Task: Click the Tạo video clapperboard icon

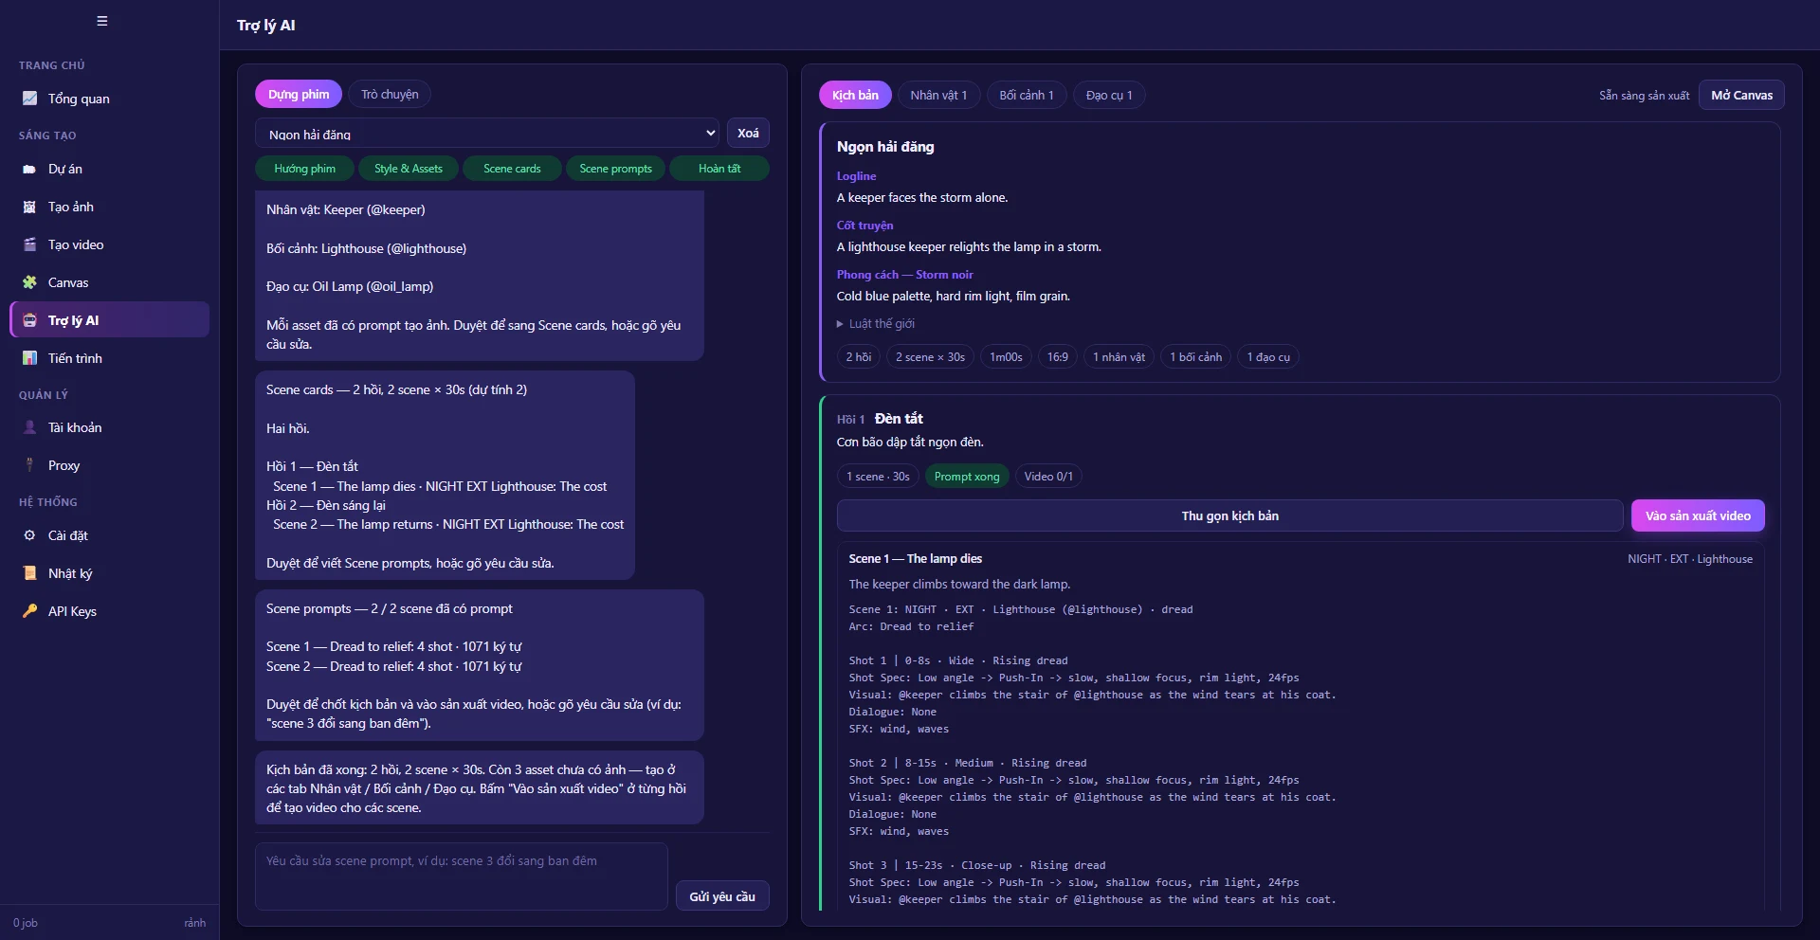Action: pos(29,244)
